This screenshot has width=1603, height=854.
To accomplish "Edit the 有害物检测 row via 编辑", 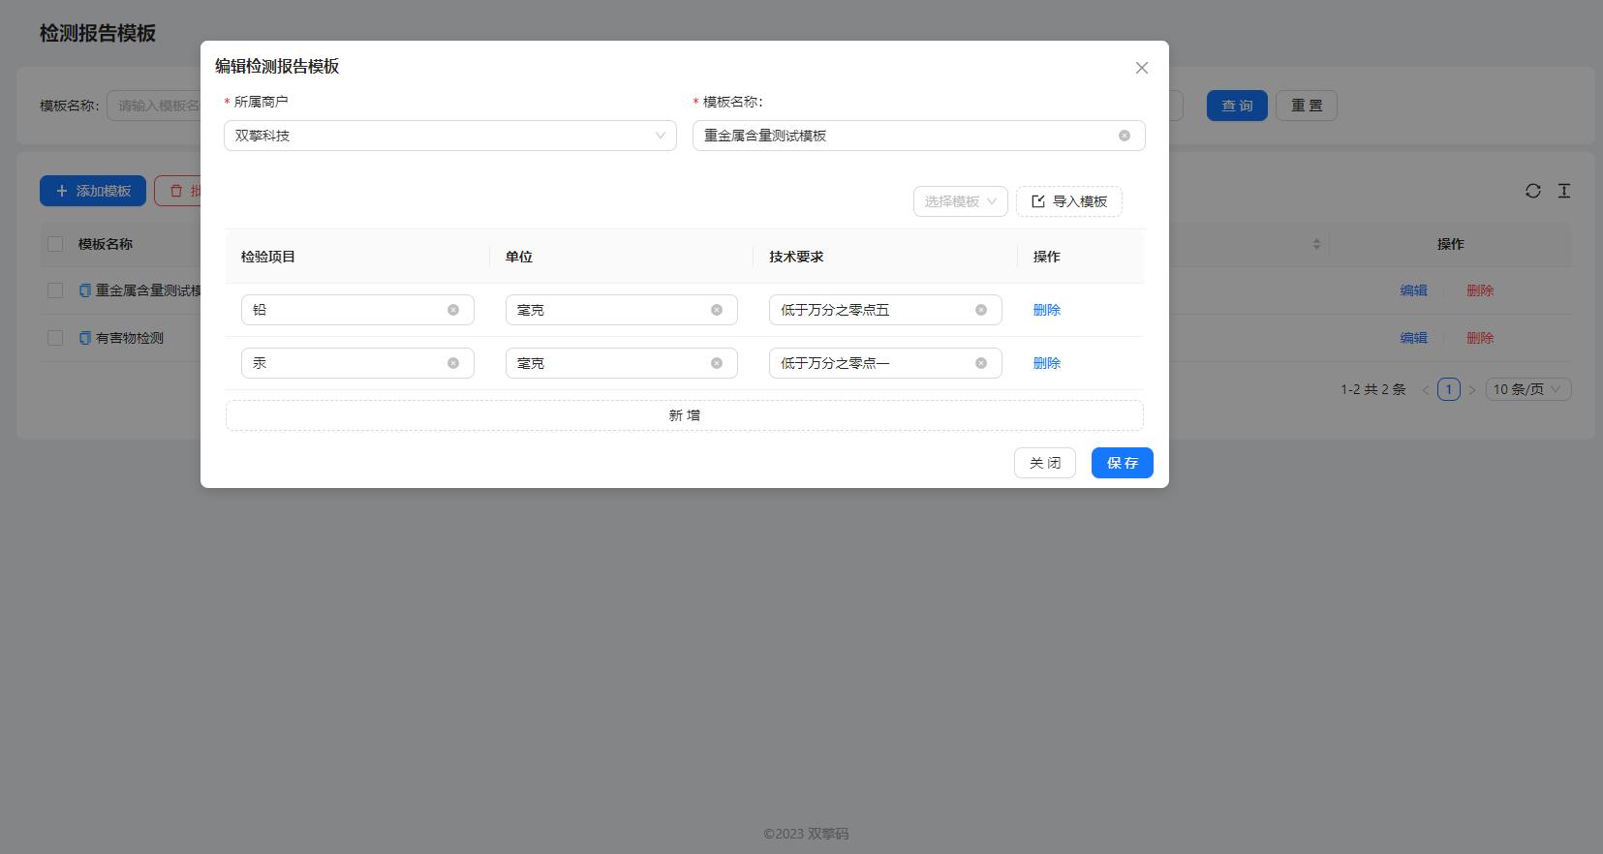I will pyautogui.click(x=1414, y=338).
